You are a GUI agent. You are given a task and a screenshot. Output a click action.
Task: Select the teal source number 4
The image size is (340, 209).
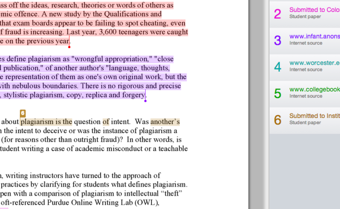tap(277, 66)
